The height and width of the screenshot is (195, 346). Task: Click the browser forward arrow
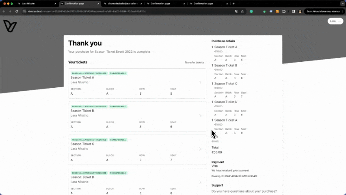(10, 11)
